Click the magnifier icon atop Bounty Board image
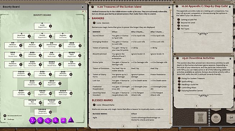The width and height of the screenshot is (235, 131). [x=86, y=11]
